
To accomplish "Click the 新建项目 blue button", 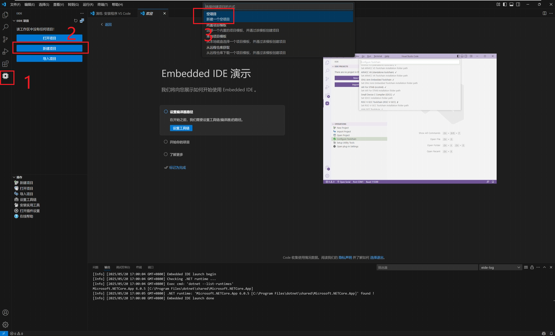I will (x=50, y=48).
